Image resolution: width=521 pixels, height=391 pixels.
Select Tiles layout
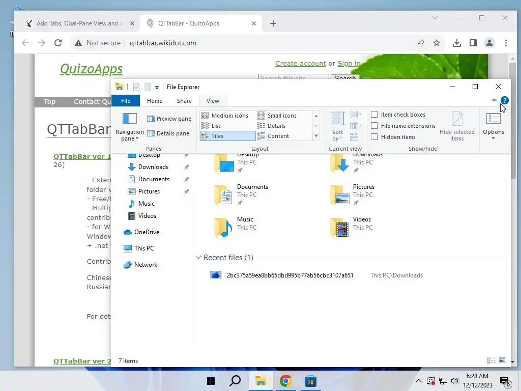(x=227, y=136)
